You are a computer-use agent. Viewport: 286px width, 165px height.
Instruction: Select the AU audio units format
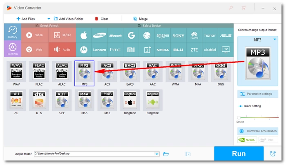pos(16,100)
